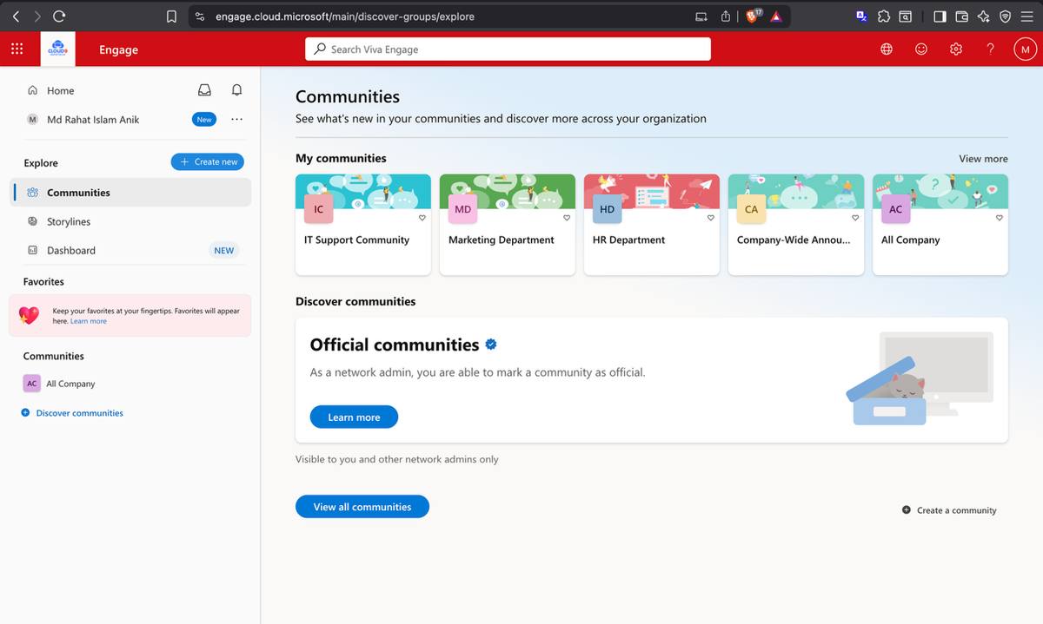Go to Home in sidebar

point(61,90)
